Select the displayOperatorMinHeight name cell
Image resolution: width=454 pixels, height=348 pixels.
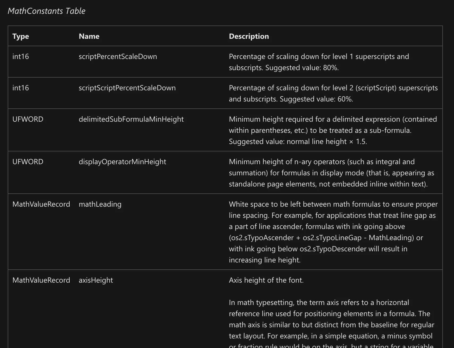coord(122,162)
